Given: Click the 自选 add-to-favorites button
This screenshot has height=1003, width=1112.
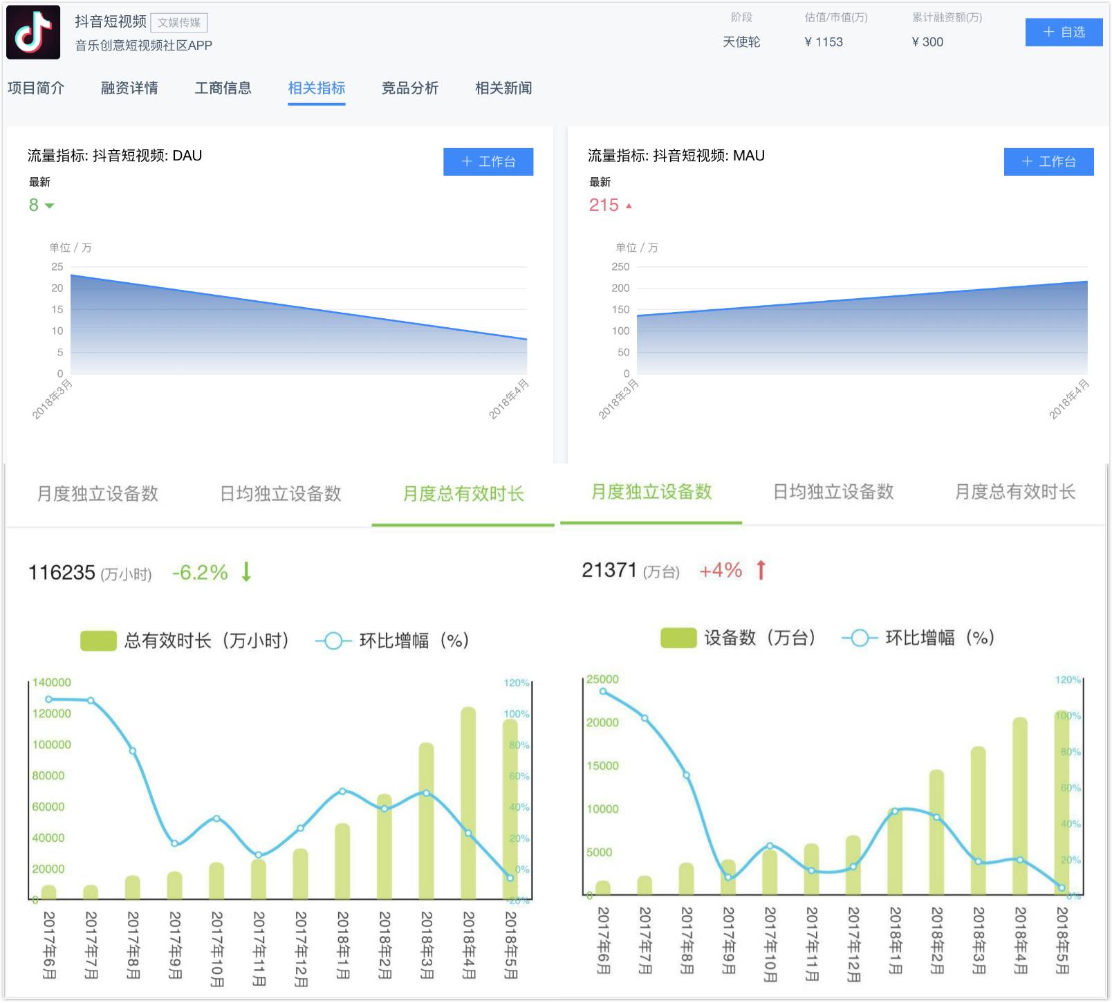Looking at the screenshot, I should [x=1063, y=33].
